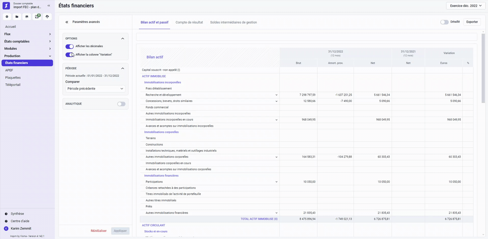
Task: Expand the Recherche et développement row
Action: [276, 95]
